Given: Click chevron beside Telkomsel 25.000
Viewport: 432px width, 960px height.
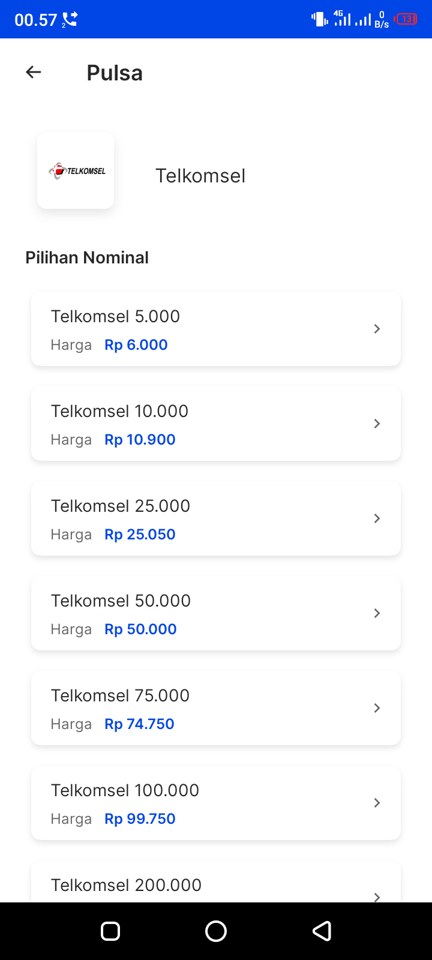Looking at the screenshot, I should pos(377,518).
